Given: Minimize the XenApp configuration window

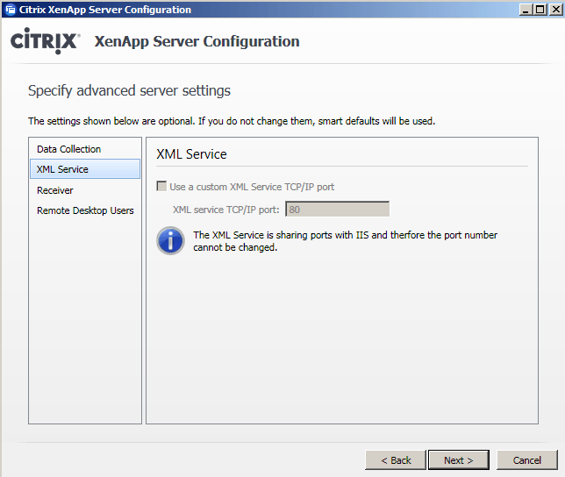Looking at the screenshot, I should tap(524, 10).
